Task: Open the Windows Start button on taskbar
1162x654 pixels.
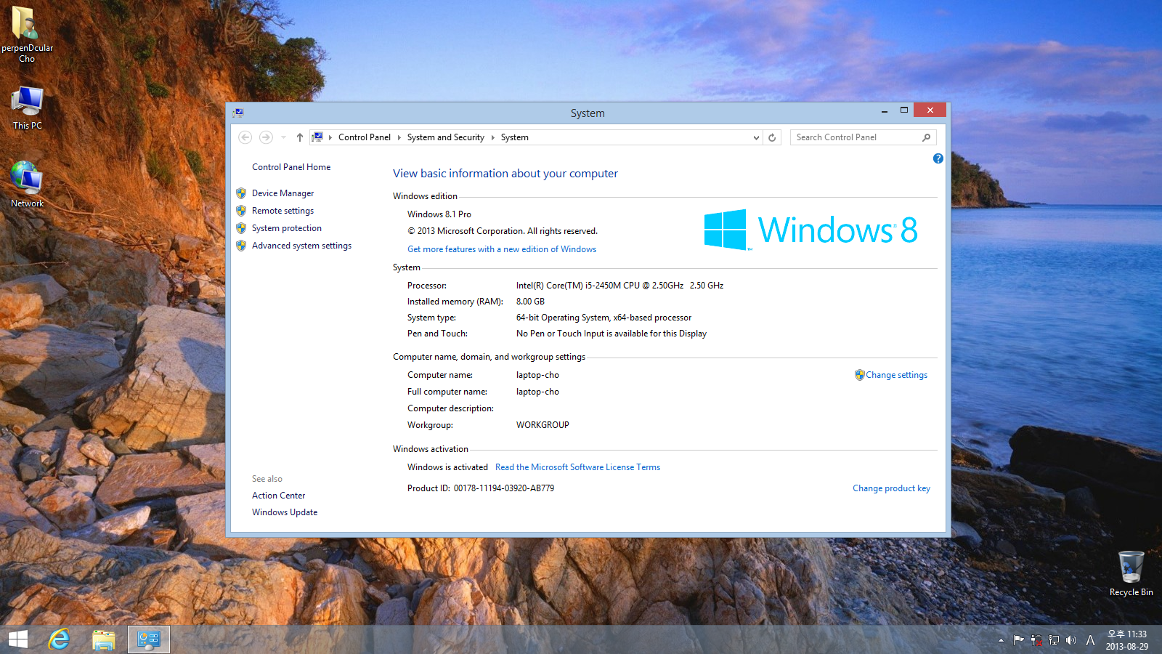Action: tap(17, 639)
